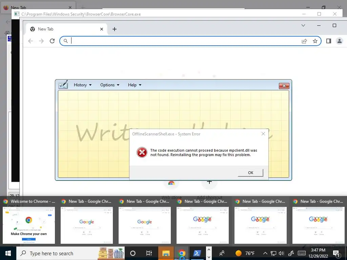Click the Chrome back arrow
The height and width of the screenshot is (260, 347).
(30, 41)
